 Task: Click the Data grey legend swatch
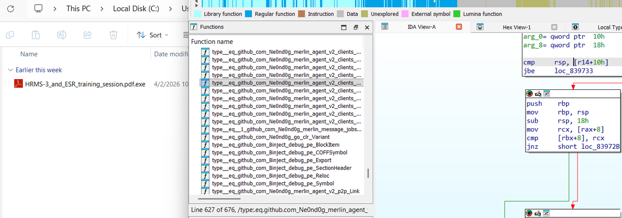(341, 14)
